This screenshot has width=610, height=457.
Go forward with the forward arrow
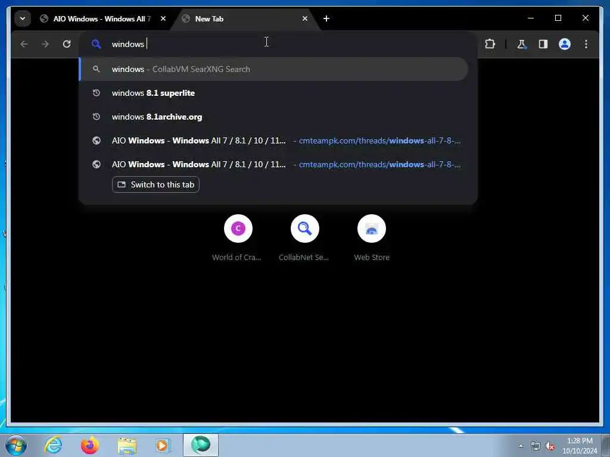pos(45,44)
